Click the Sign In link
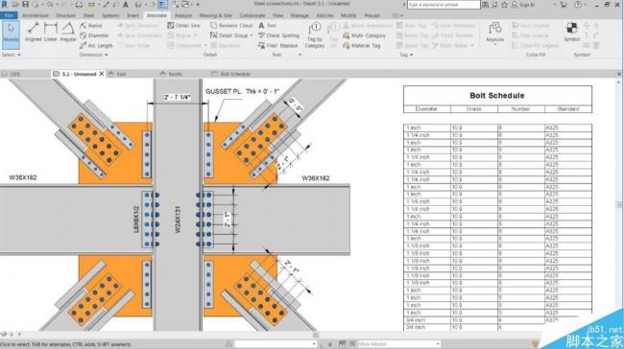 click(523, 5)
